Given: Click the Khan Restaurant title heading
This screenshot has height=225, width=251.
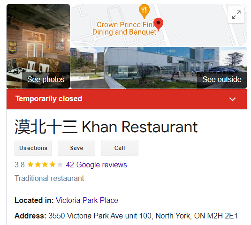Looking at the screenshot, I should [106, 127].
